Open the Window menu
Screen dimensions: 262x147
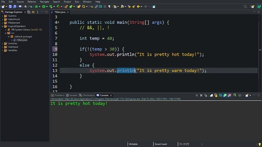tap(87, 2)
